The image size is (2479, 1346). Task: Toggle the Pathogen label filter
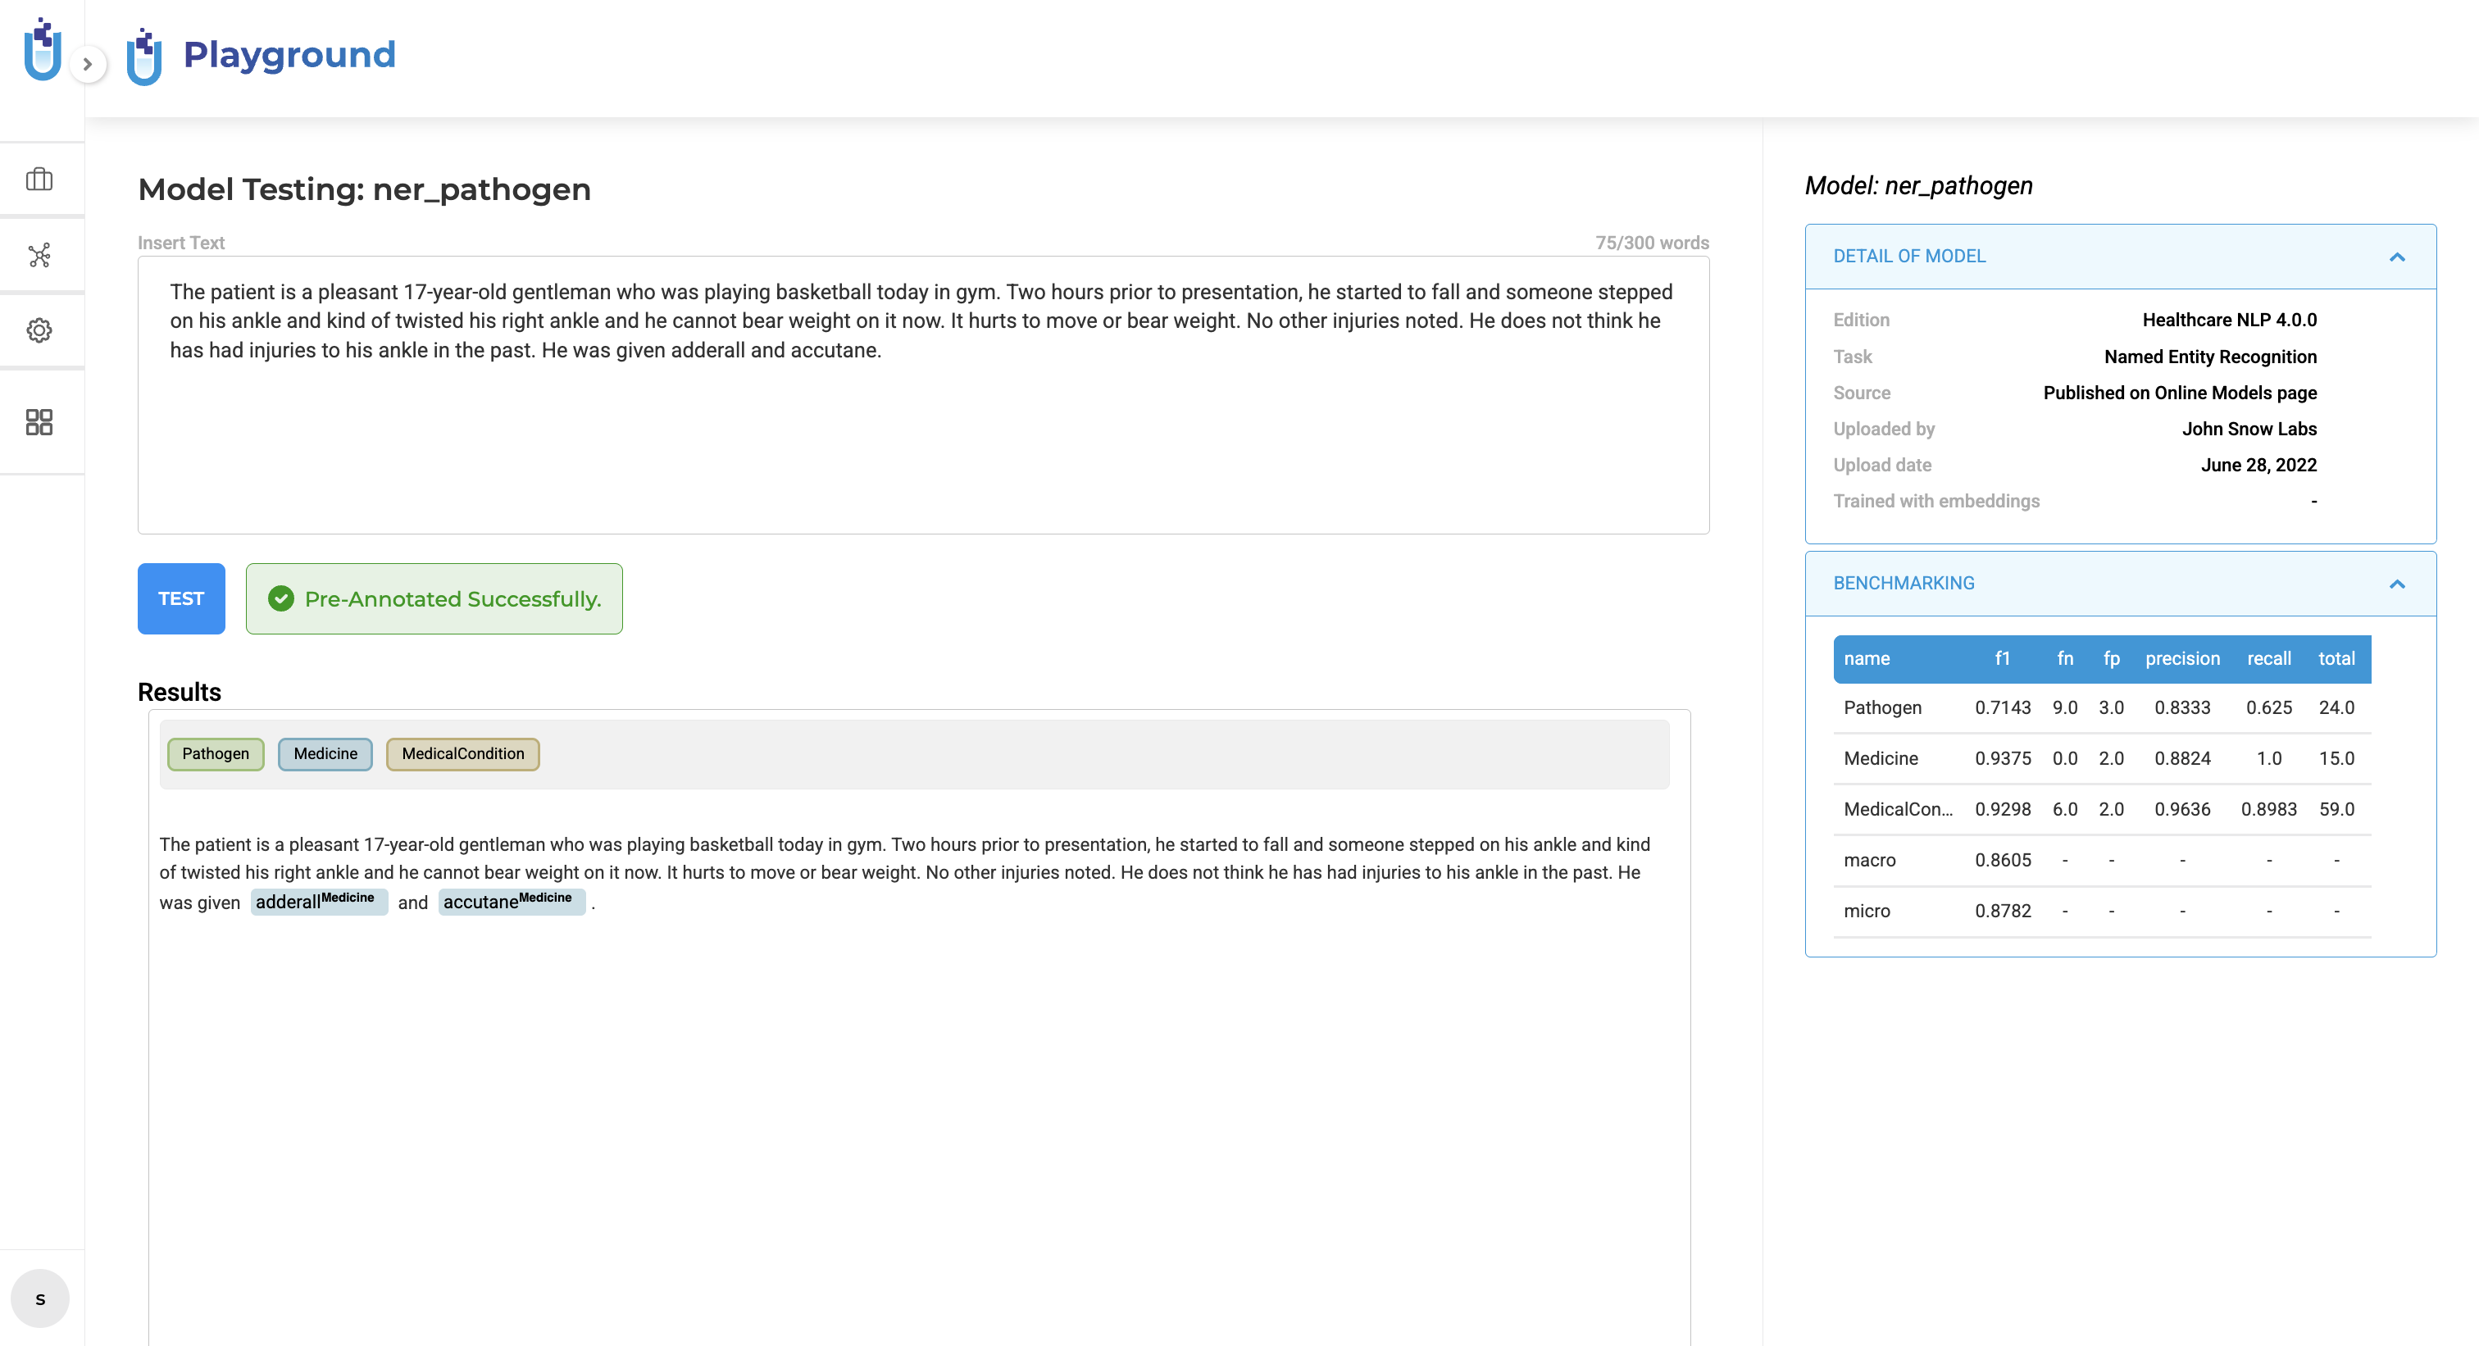[216, 753]
